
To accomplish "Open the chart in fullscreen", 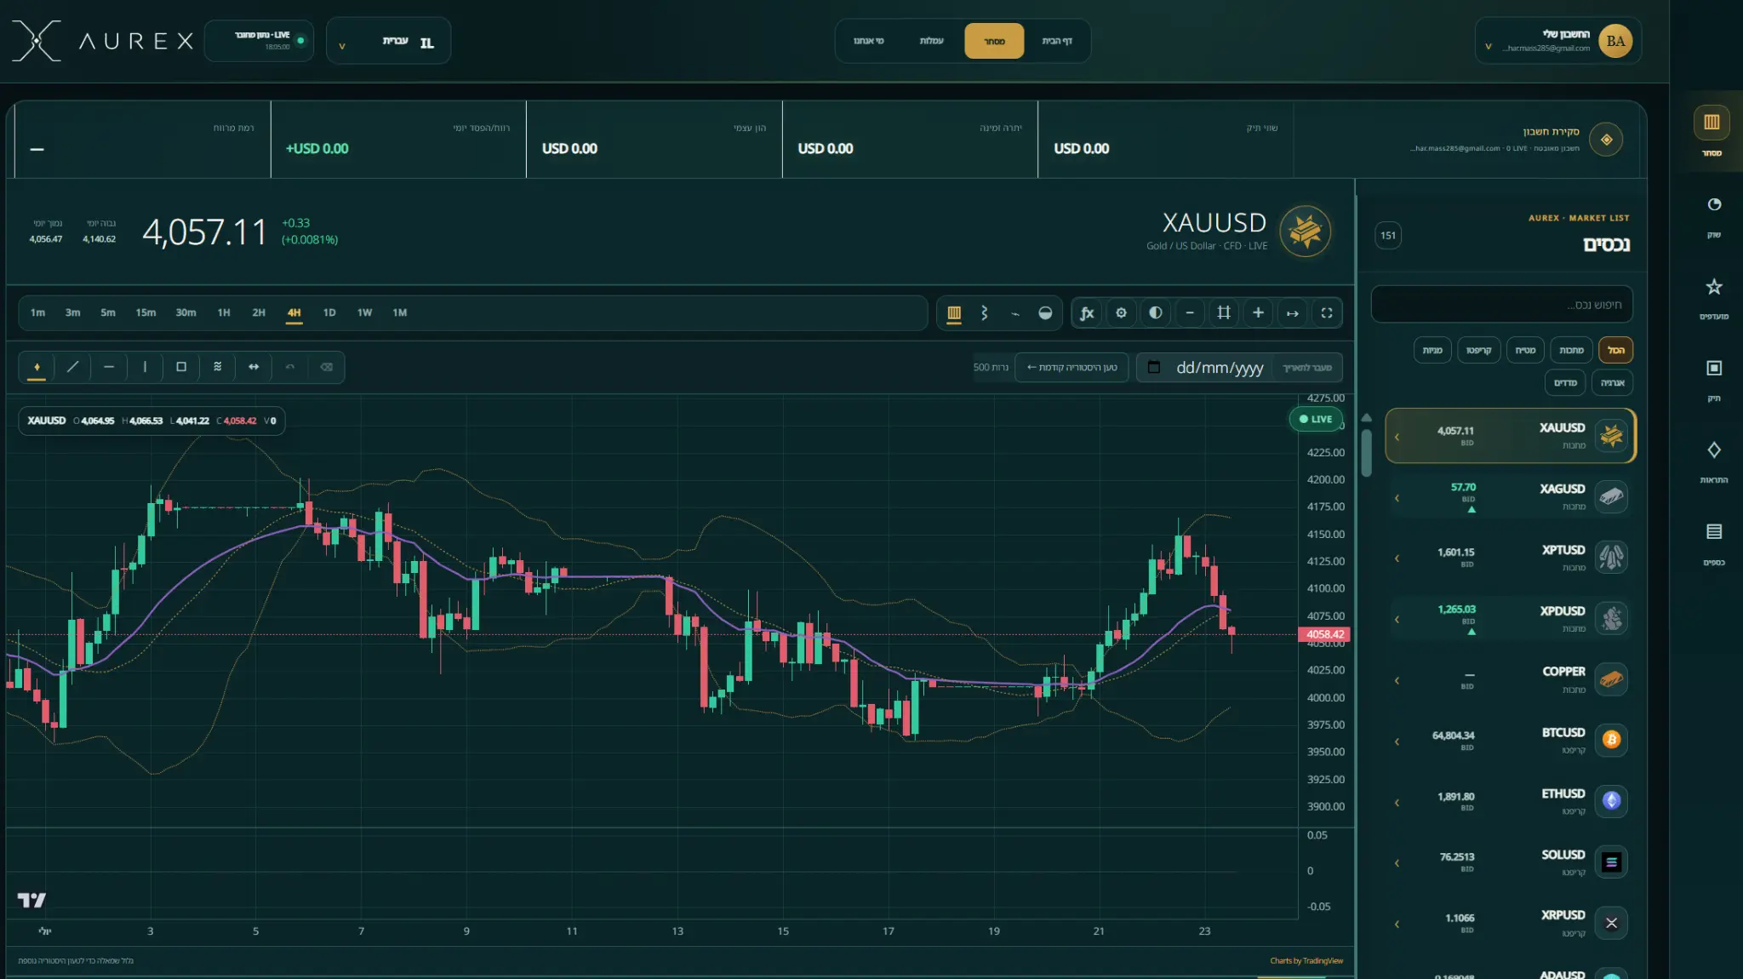I will [x=1327, y=313].
